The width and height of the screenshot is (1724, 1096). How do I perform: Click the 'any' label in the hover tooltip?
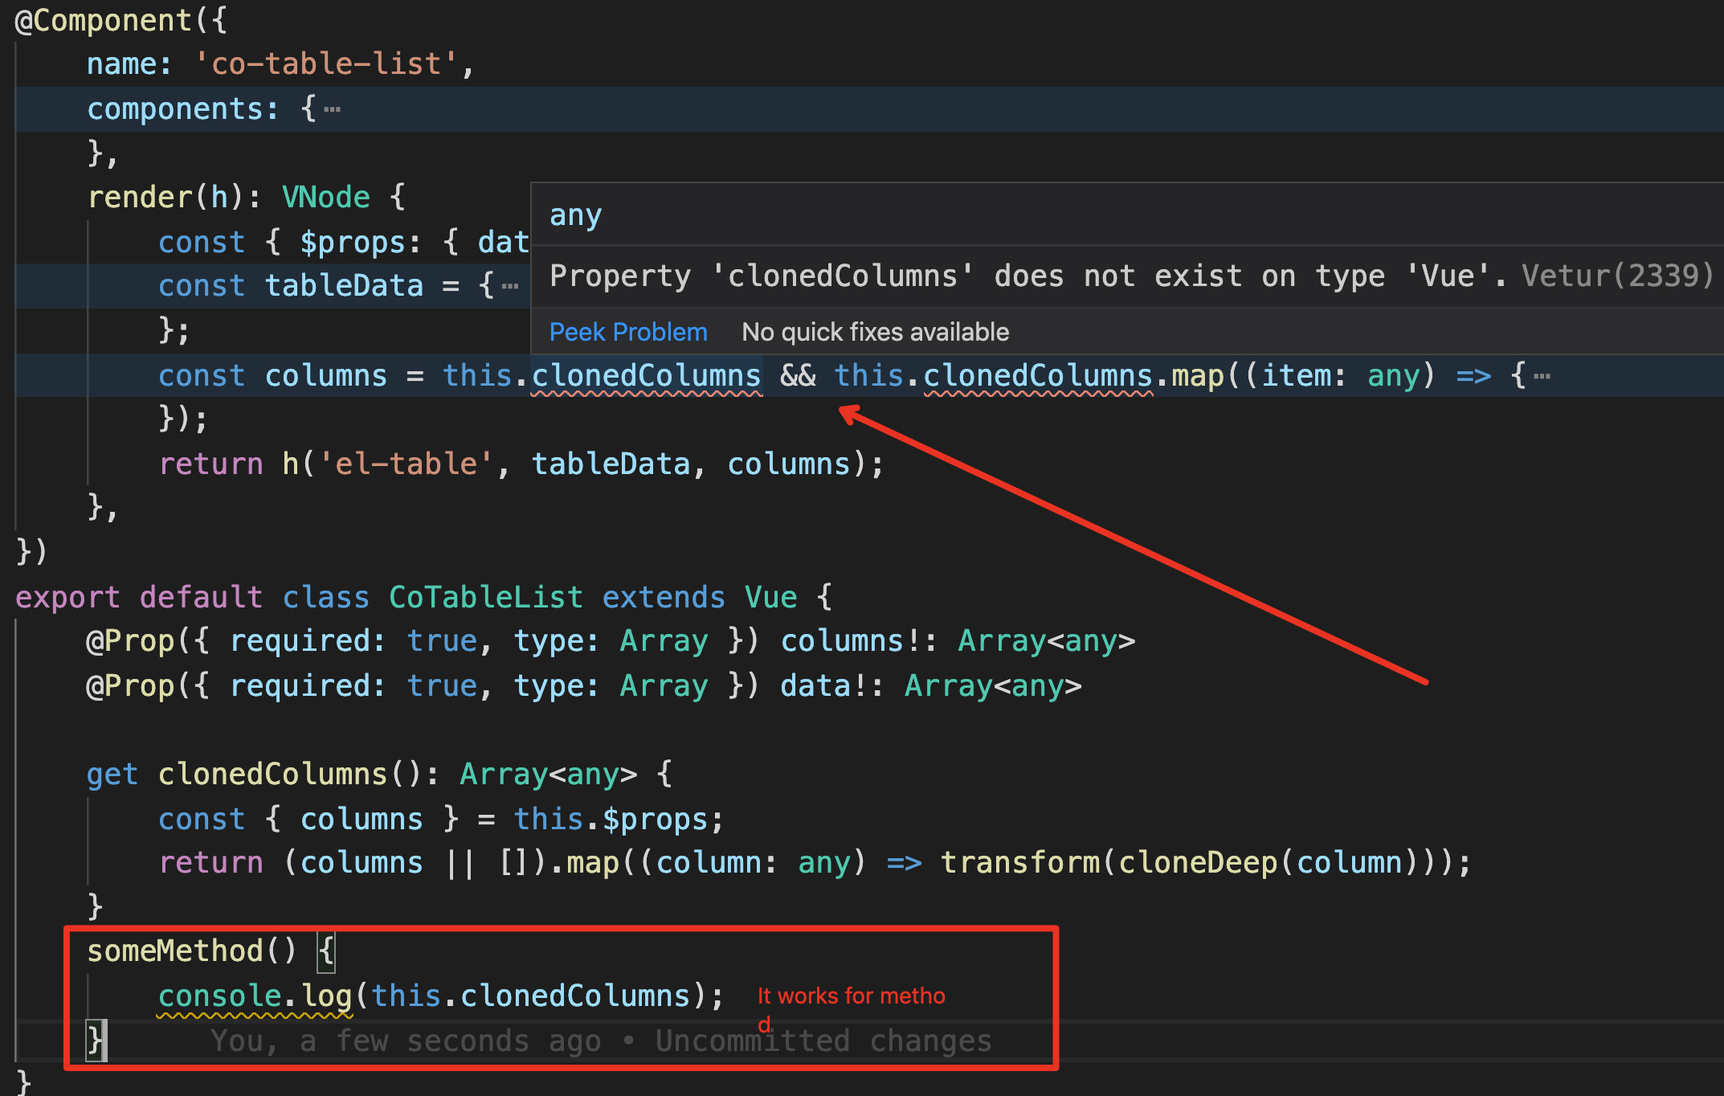click(574, 214)
